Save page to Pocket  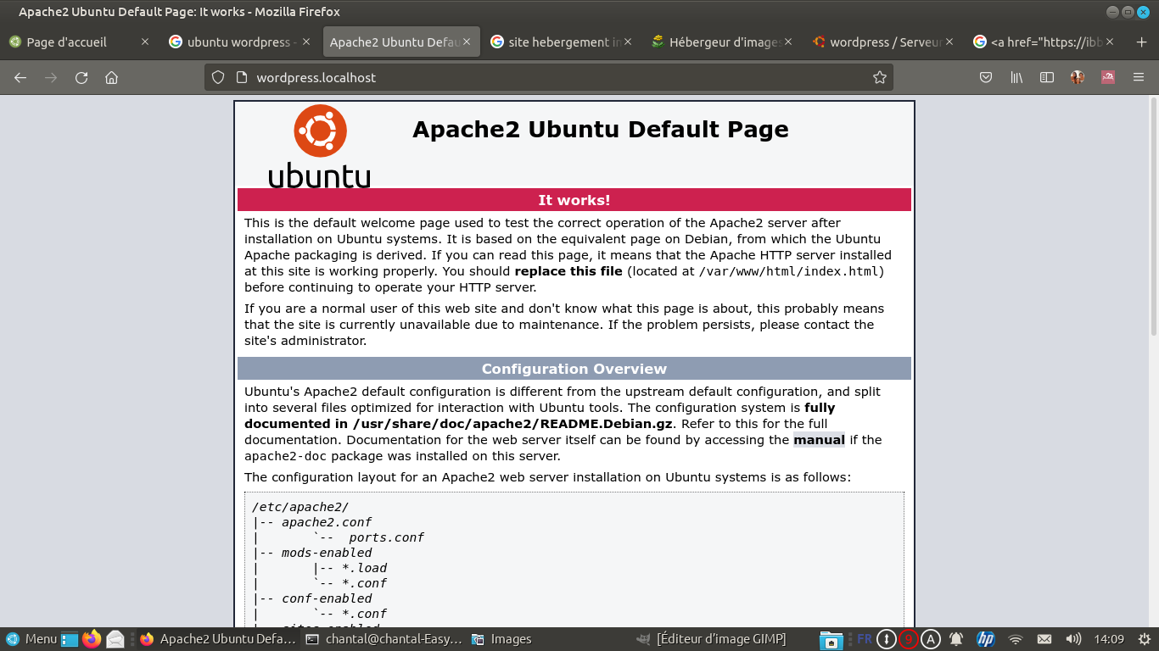(x=986, y=77)
